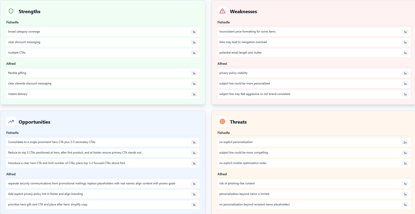Click the 2x count badge in Threats

(x=405, y=142)
